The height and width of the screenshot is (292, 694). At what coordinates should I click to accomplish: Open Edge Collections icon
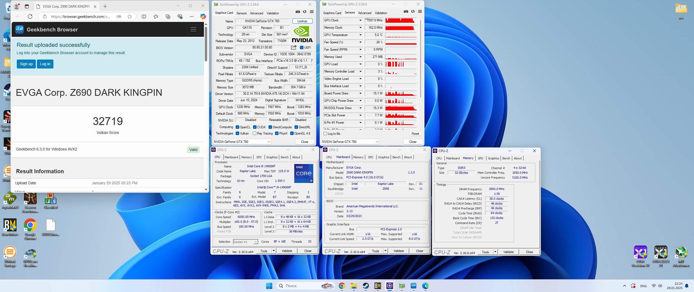168,17
